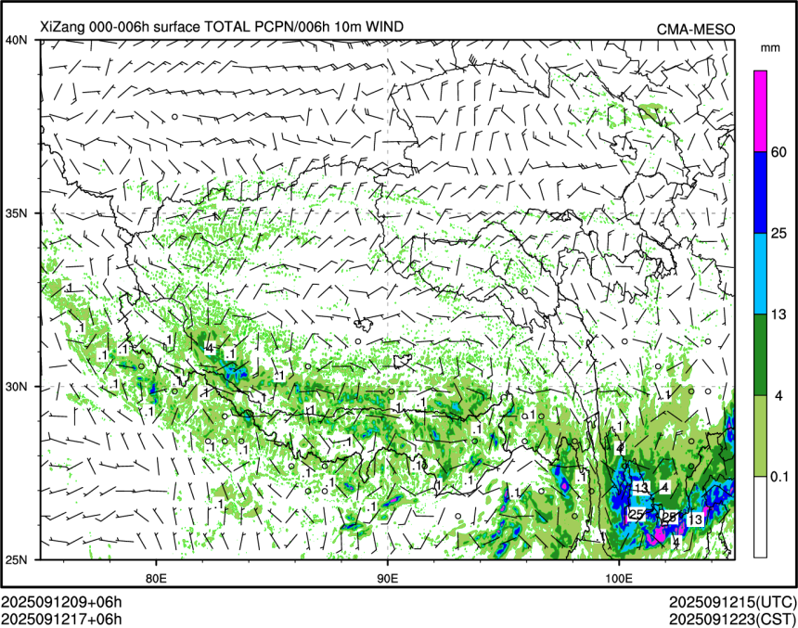Click the 60 colorbar tick value
The image size is (798, 628).
tap(779, 152)
